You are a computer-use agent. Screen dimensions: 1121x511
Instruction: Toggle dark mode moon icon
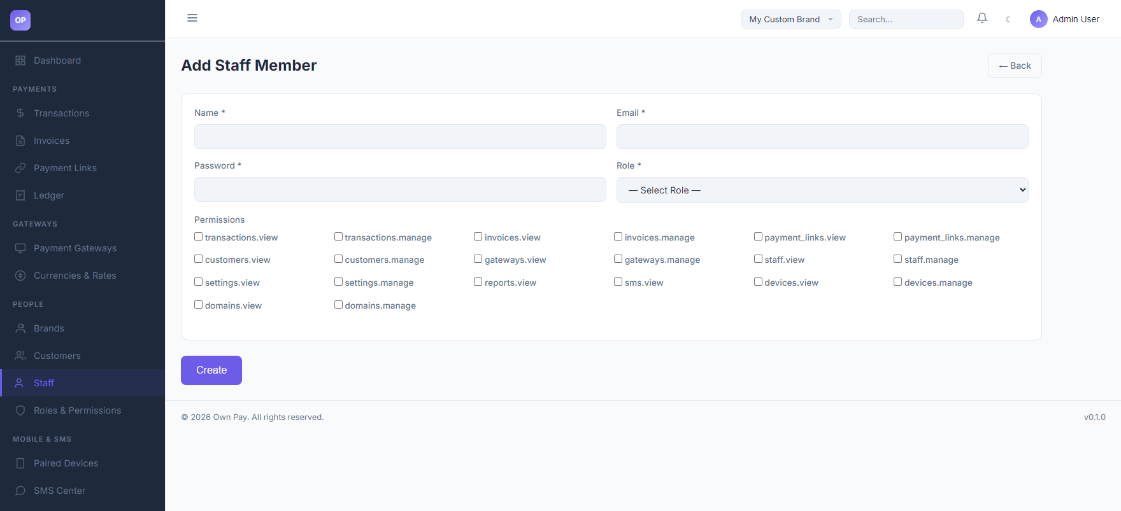tap(1008, 19)
